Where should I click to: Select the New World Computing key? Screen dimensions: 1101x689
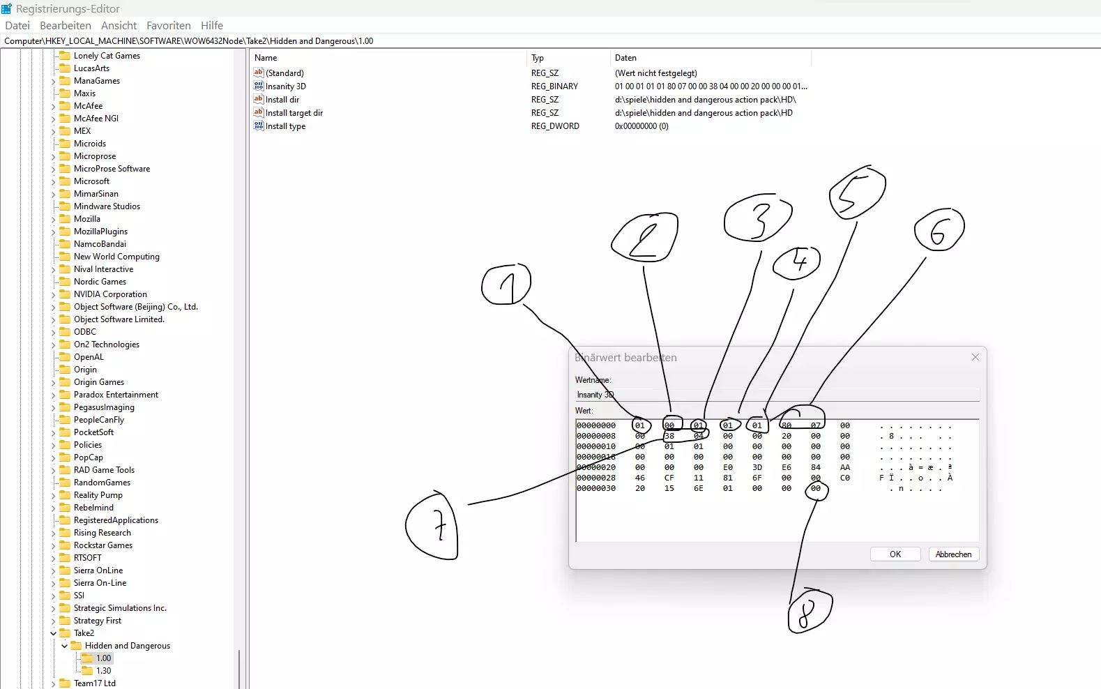[116, 257]
